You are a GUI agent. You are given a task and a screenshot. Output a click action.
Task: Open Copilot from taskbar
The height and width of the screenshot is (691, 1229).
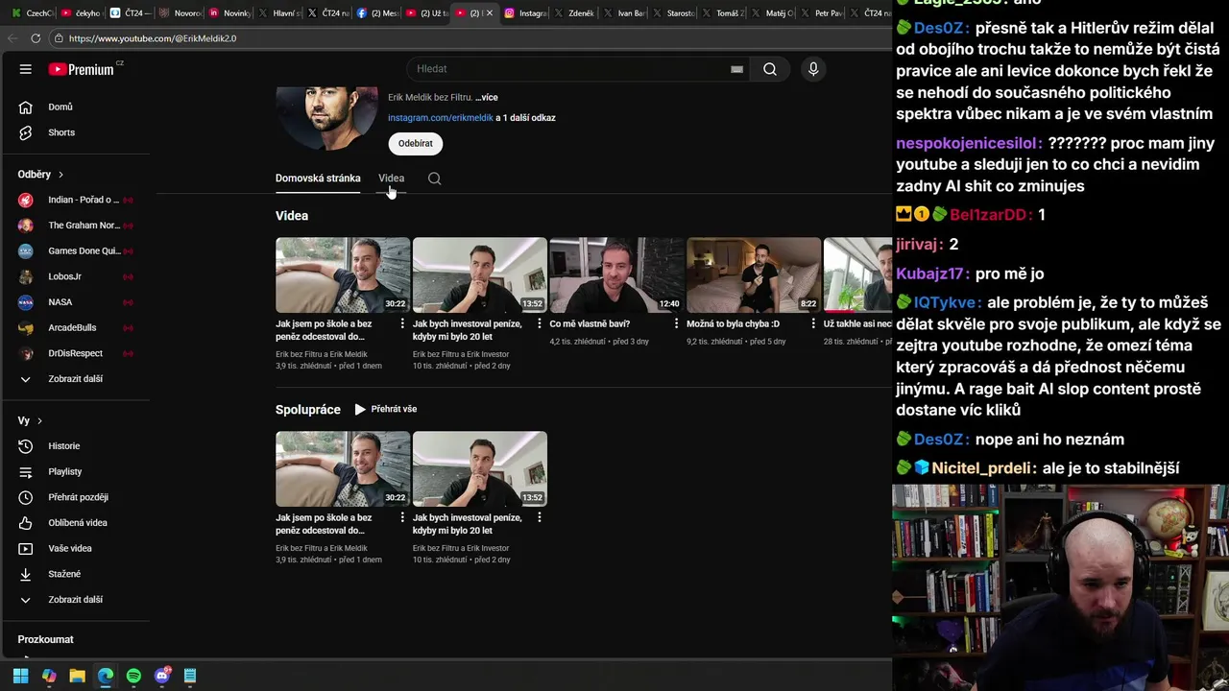(x=49, y=676)
